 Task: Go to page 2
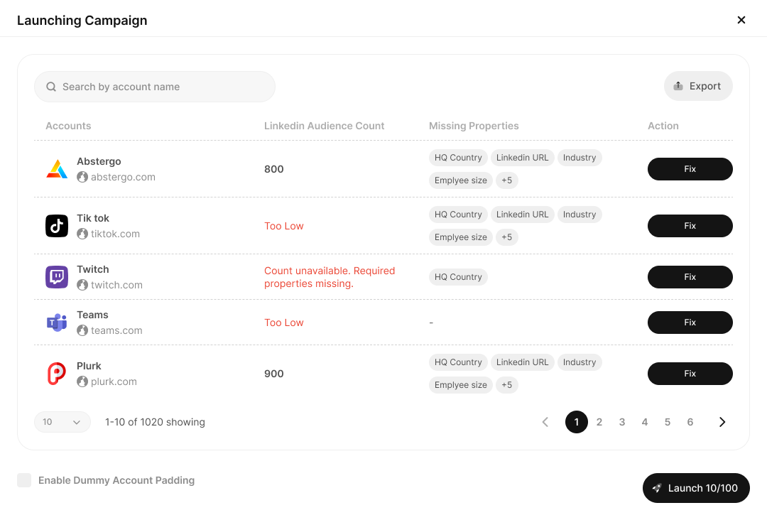pyautogui.click(x=599, y=422)
